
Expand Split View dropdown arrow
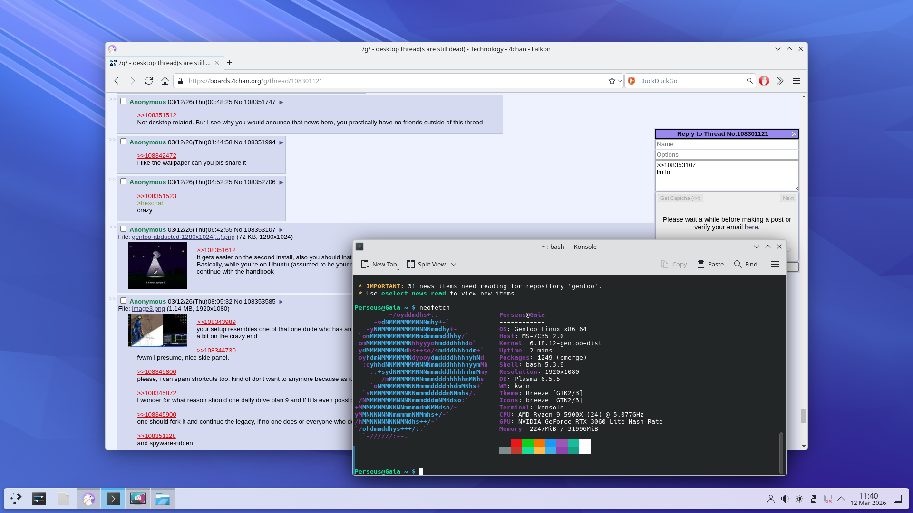click(x=454, y=265)
